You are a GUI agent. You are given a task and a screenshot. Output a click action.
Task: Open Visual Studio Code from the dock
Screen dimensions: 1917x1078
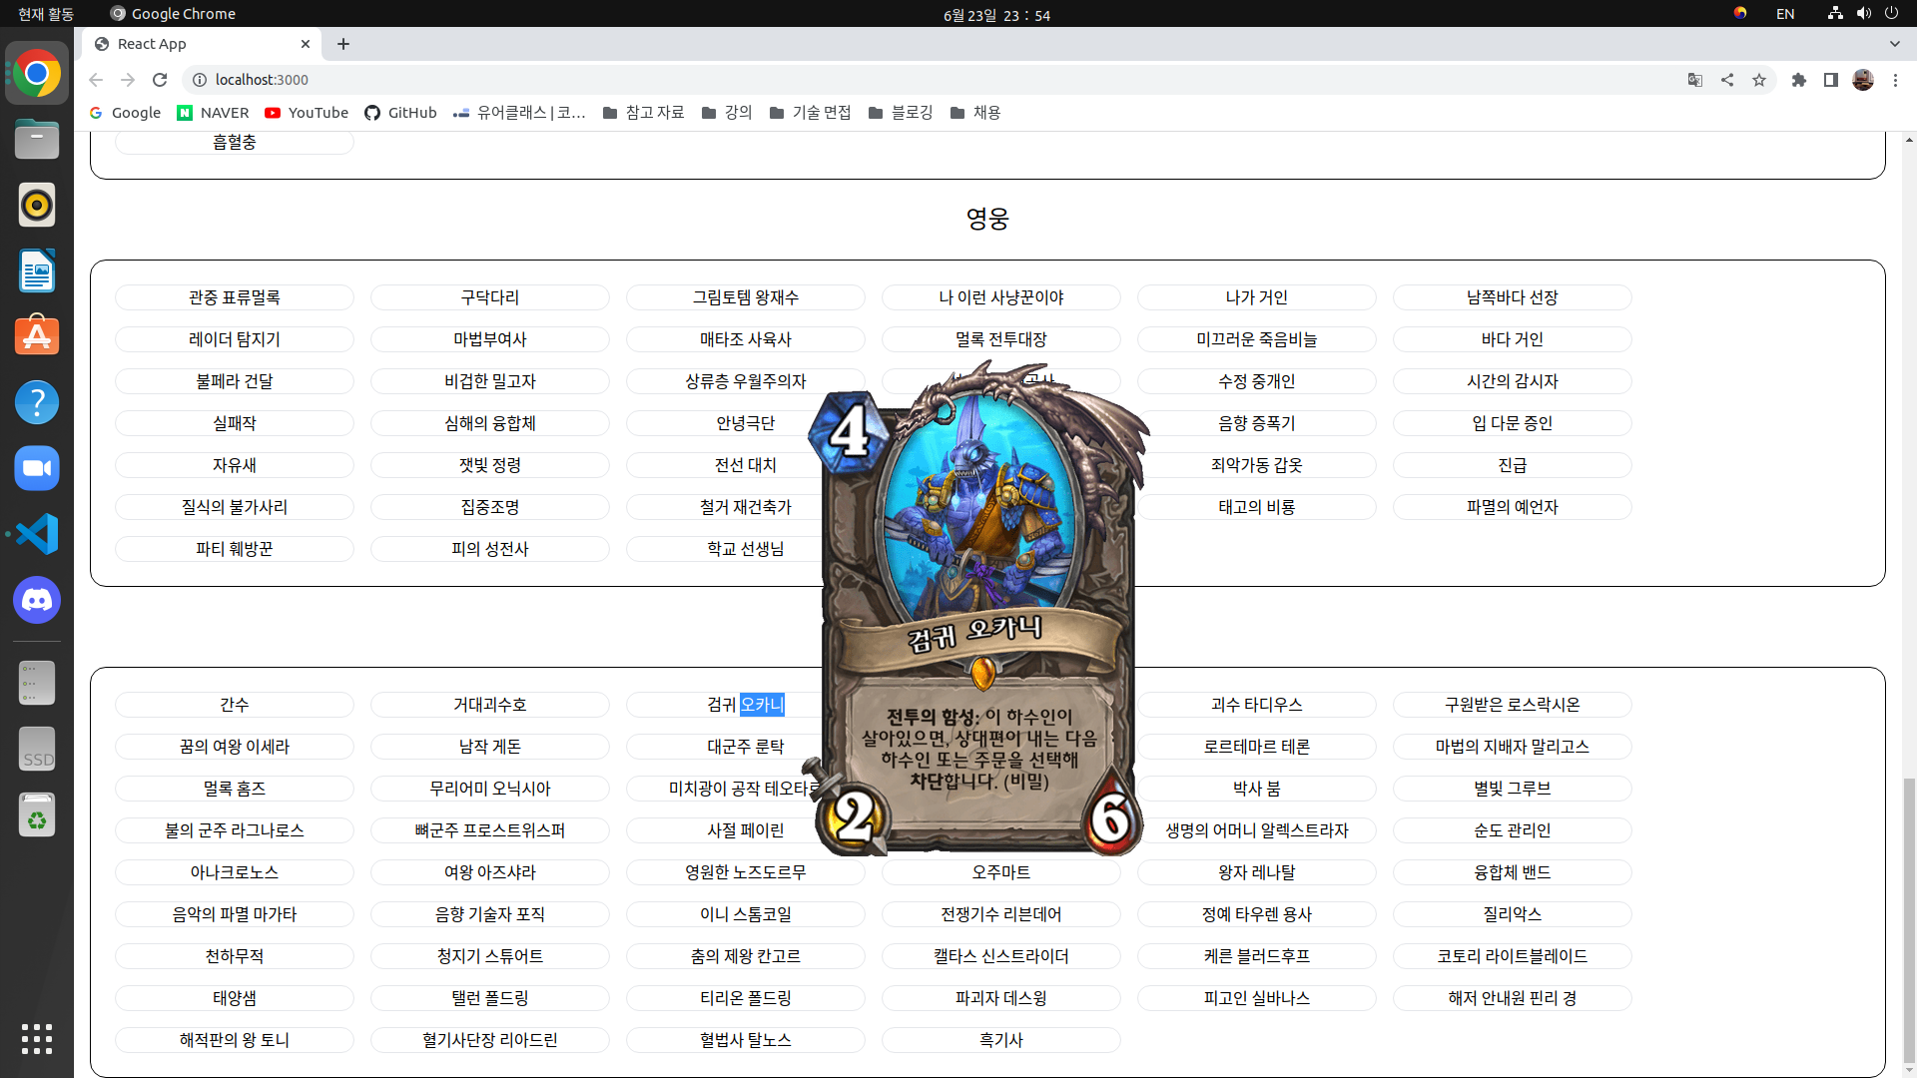[37, 535]
